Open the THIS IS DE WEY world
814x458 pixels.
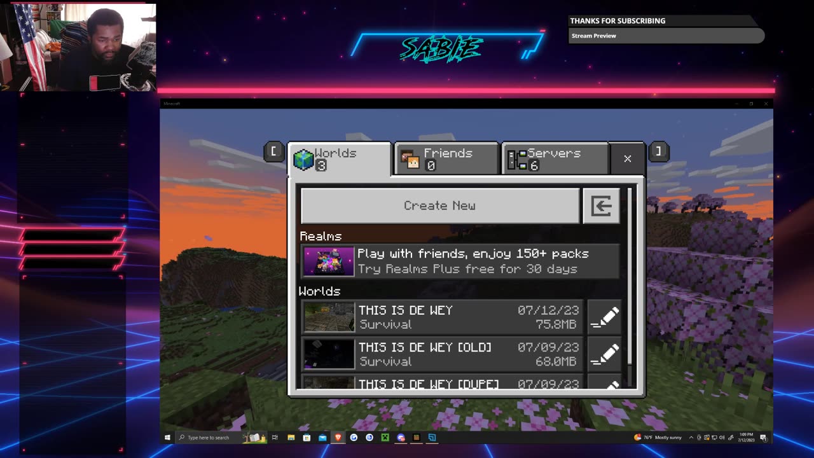coord(443,317)
